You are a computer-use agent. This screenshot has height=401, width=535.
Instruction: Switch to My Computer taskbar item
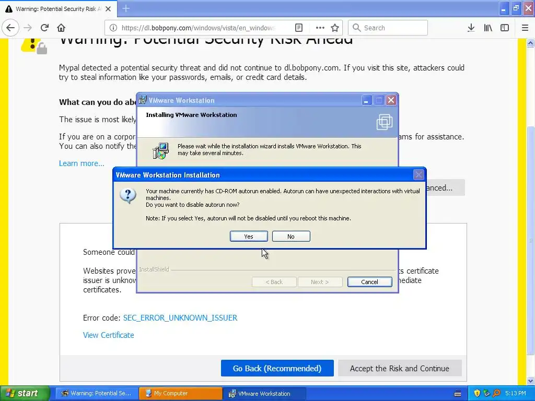[180, 393]
